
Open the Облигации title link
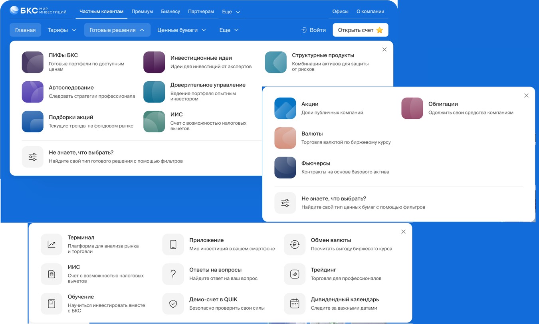pos(443,104)
